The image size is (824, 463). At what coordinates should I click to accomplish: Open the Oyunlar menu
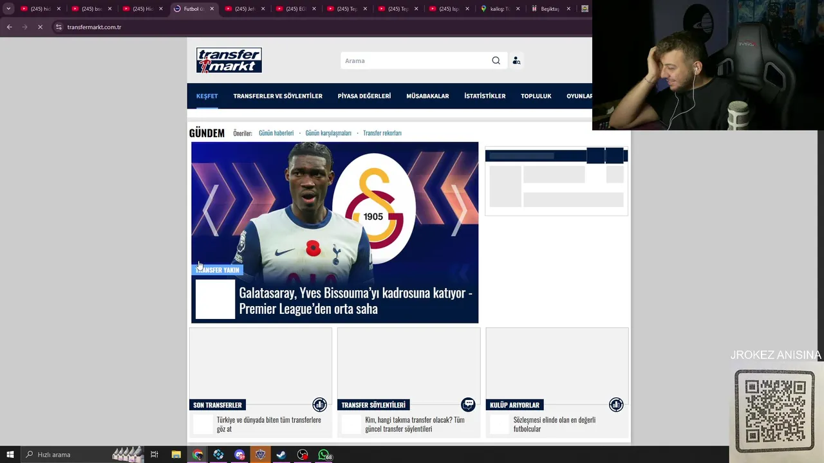(x=579, y=96)
